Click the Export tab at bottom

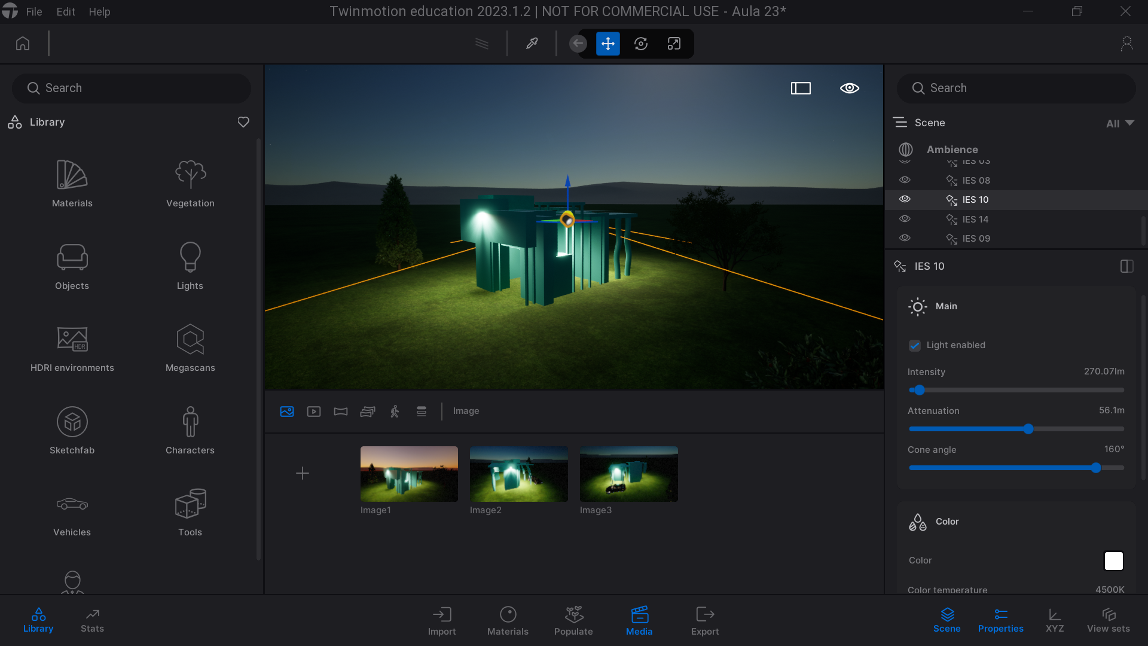tap(704, 620)
